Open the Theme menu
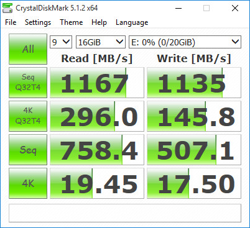 click(72, 22)
